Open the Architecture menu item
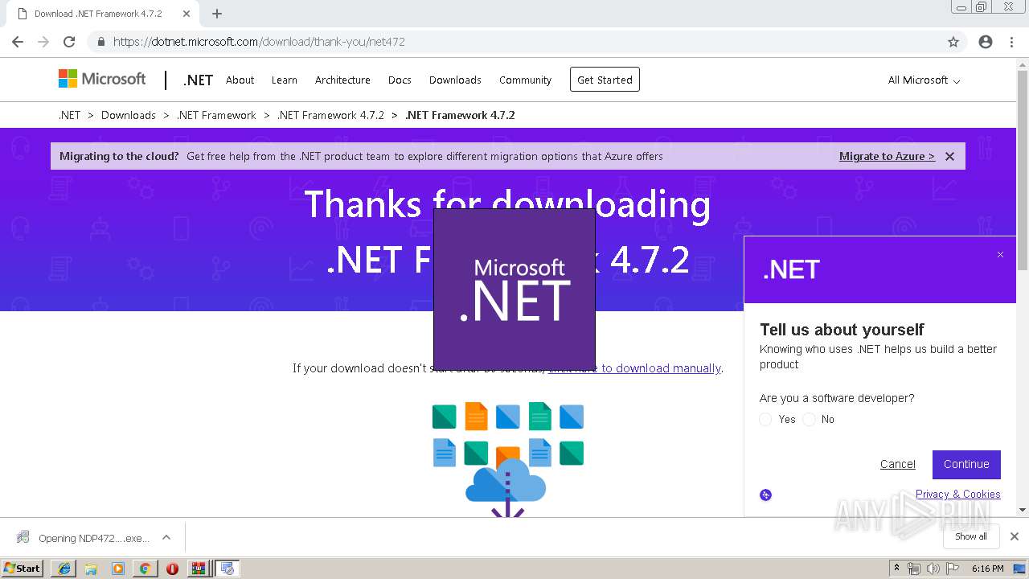The image size is (1029, 579). 342,80
